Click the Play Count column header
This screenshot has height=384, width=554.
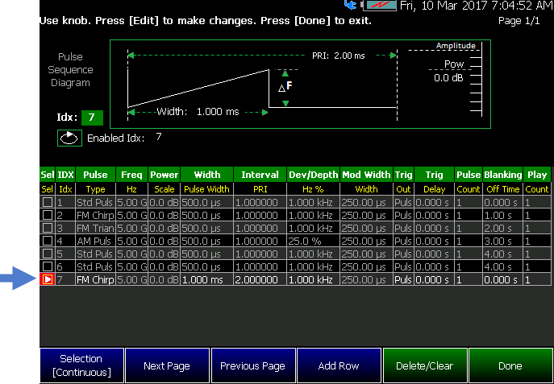coord(537,182)
